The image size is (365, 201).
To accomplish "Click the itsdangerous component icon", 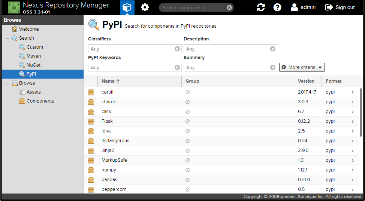I will tap(91, 141).
